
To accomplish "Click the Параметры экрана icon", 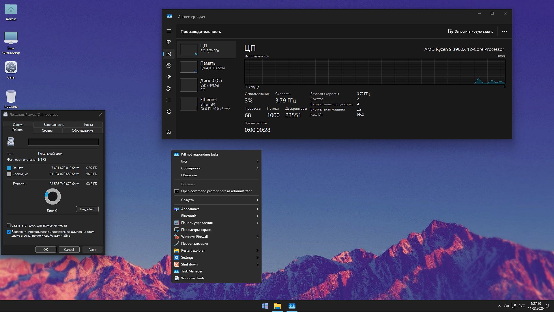I will coord(177,230).
